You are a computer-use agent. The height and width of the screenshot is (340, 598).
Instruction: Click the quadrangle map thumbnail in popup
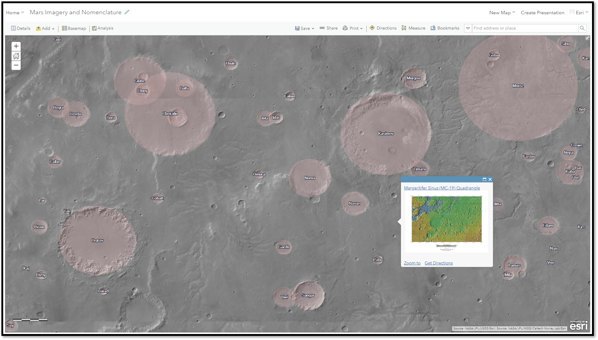click(446, 222)
